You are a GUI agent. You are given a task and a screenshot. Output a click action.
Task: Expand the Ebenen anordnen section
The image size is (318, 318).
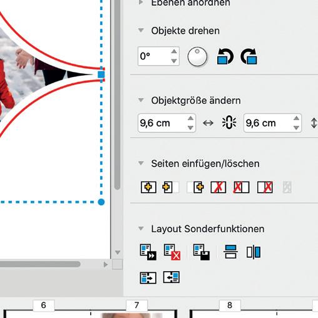pos(141,3)
